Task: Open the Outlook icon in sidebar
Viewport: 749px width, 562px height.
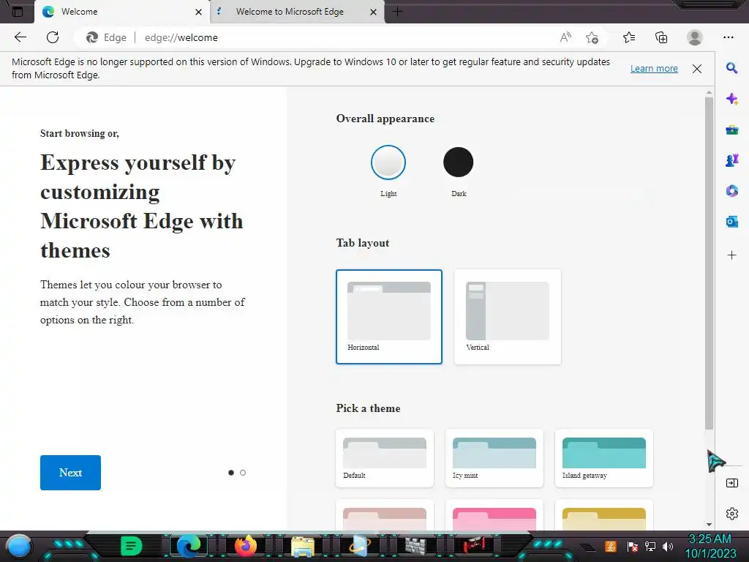Action: click(731, 222)
